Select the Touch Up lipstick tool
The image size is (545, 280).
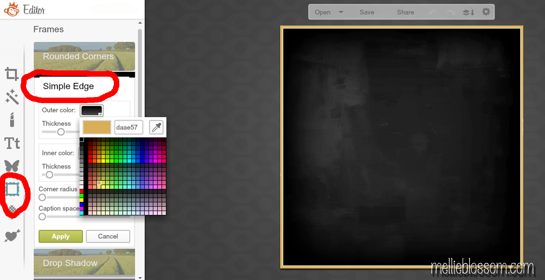[12, 120]
